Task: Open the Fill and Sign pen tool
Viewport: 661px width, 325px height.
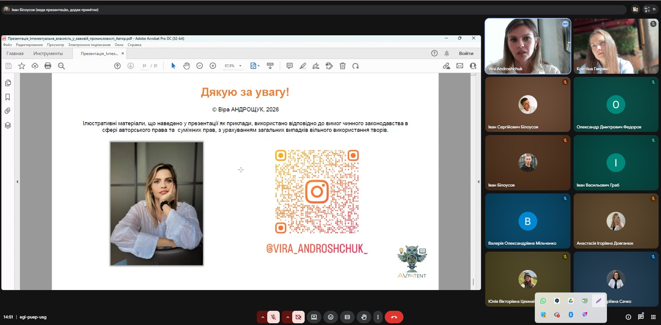Action: pos(316,66)
